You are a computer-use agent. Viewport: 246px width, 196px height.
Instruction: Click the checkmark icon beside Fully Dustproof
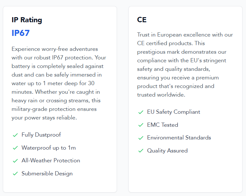pyautogui.click(x=15, y=135)
